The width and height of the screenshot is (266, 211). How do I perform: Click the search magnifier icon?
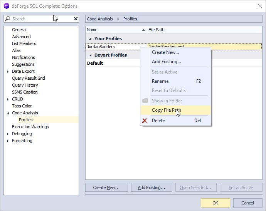pyautogui.click(x=7, y=18)
